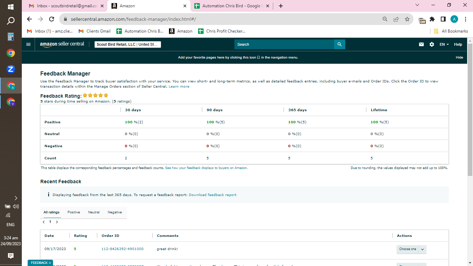Switch to the Gmail Inbox browser tab
Viewport: 473px width, 266px height.
[x=65, y=6]
